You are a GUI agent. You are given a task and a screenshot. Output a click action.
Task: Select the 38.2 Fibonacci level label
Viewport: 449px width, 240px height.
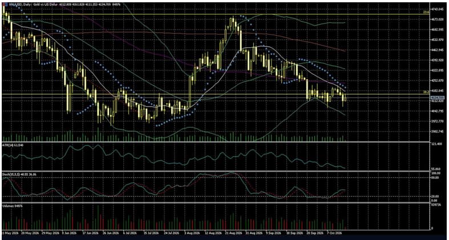tap(426, 92)
